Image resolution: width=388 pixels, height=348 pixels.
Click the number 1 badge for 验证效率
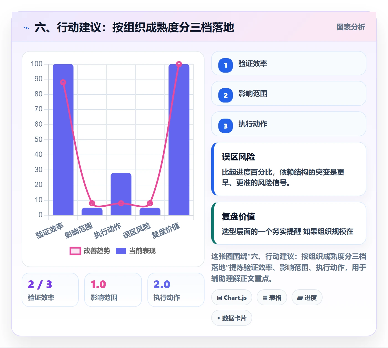pos(226,65)
